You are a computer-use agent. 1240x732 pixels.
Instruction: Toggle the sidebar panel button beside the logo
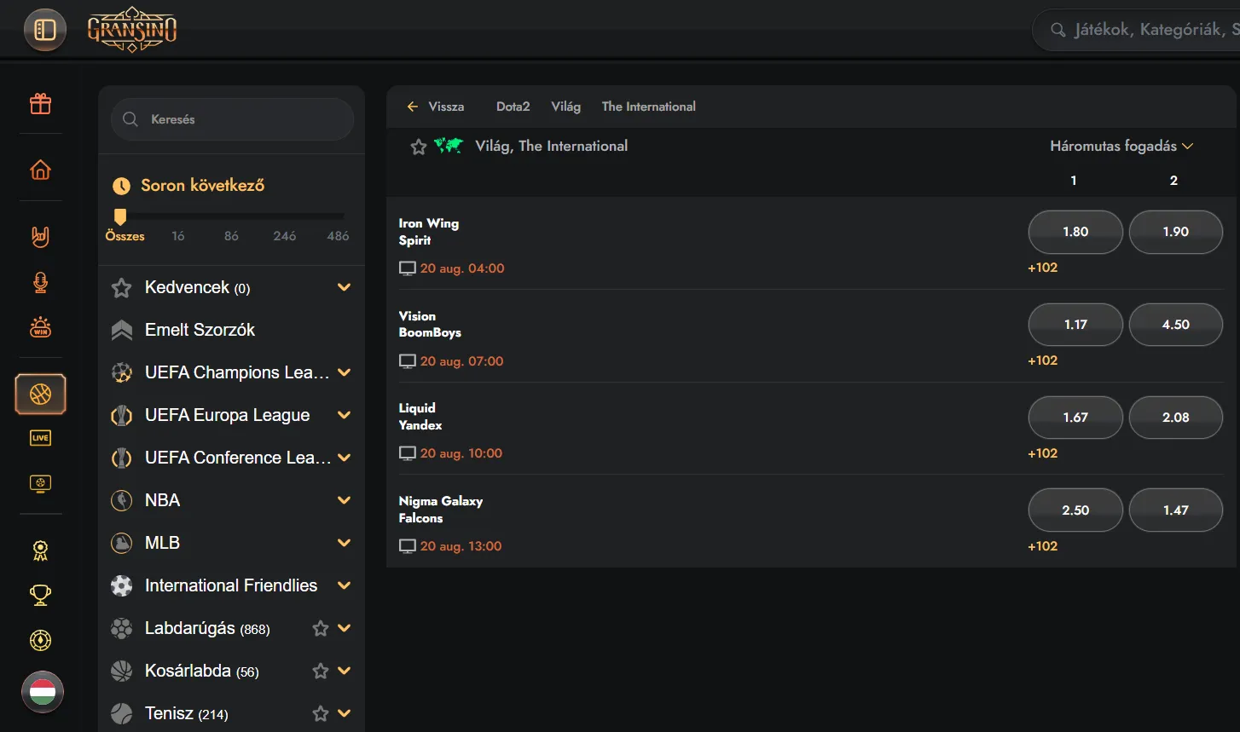coord(45,31)
